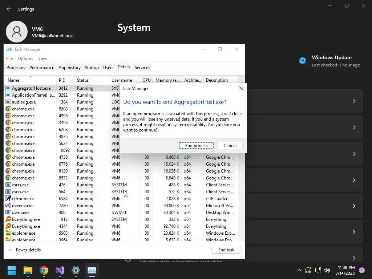Click csrss.exe icon with PID 476
This screenshot has height=279, width=372.
[x=8, y=185]
